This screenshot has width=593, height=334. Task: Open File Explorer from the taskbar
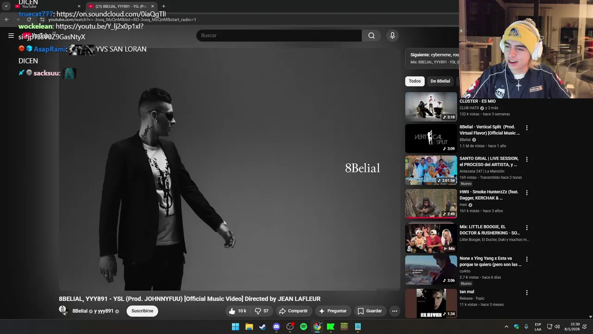pyautogui.click(x=249, y=327)
